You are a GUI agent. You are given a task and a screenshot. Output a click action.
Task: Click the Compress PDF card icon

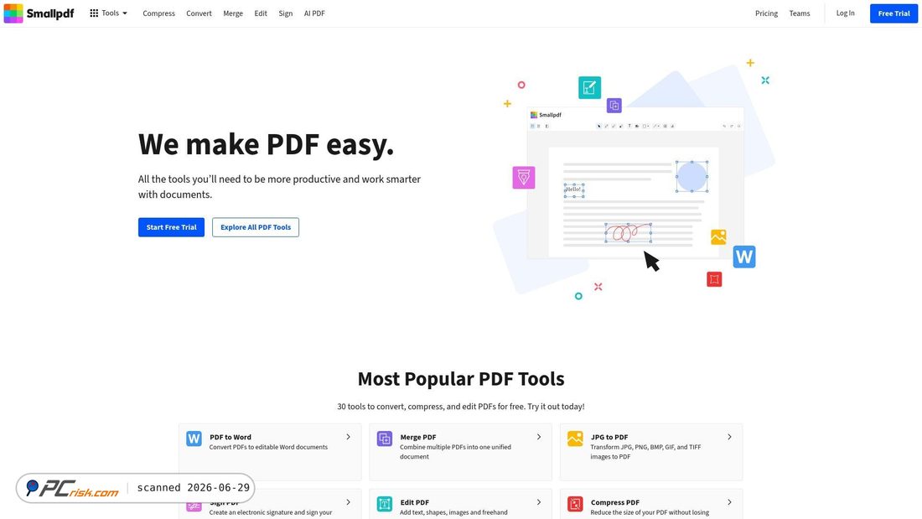pyautogui.click(x=575, y=504)
